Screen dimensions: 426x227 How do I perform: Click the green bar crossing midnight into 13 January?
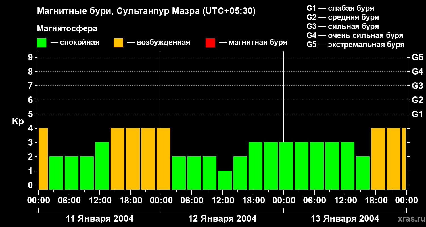coord(286,166)
